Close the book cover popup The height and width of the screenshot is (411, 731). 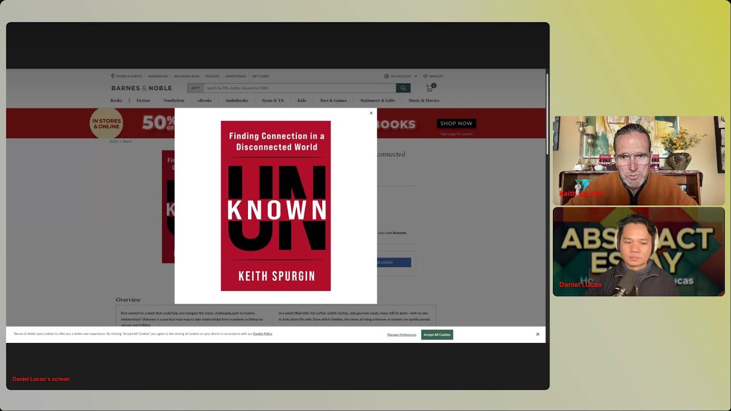(371, 113)
